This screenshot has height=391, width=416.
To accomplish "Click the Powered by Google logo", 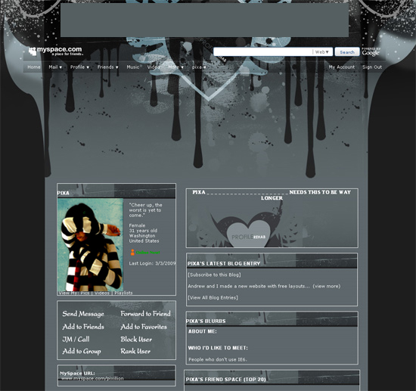I will coord(371,52).
